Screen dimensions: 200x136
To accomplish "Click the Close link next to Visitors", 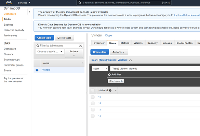I will point(108,36).
